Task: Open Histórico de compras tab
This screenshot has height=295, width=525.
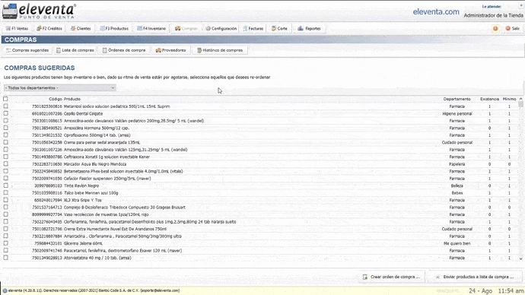Action: coord(220,50)
